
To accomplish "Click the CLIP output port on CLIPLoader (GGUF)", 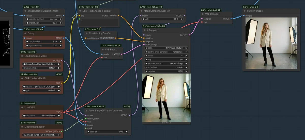I will 62,83.
